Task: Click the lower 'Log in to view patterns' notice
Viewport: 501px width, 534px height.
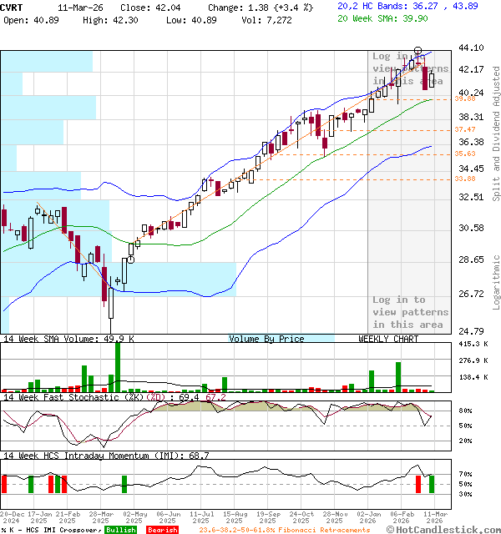Action: [x=410, y=311]
